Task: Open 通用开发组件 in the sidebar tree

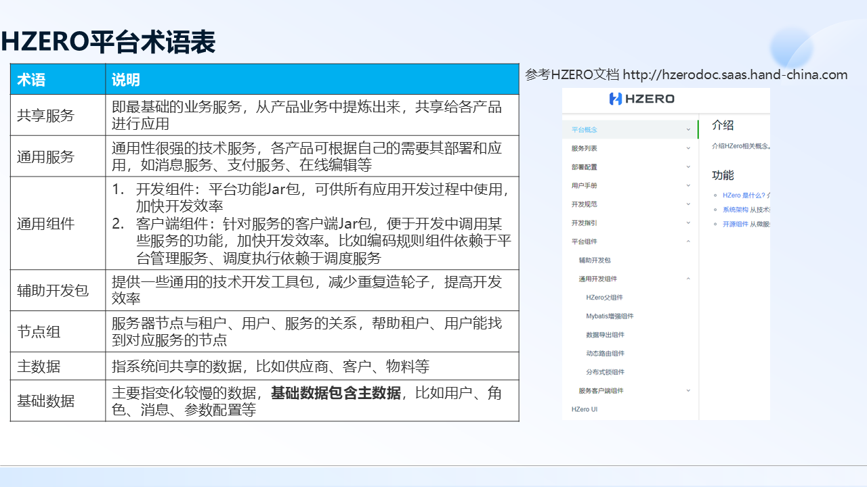Action: 597,278
